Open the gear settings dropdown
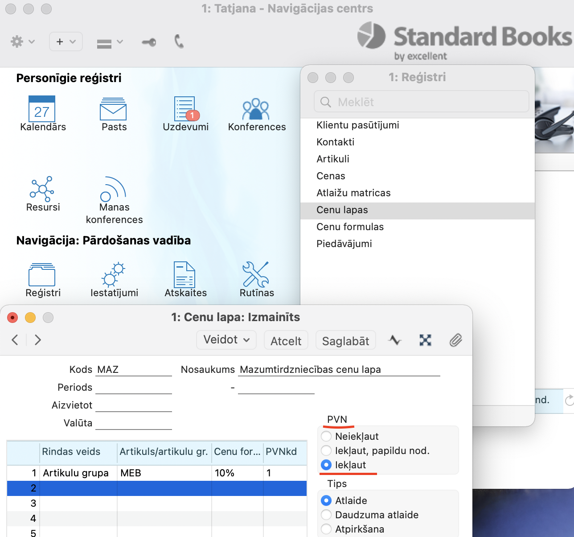 [x=22, y=42]
